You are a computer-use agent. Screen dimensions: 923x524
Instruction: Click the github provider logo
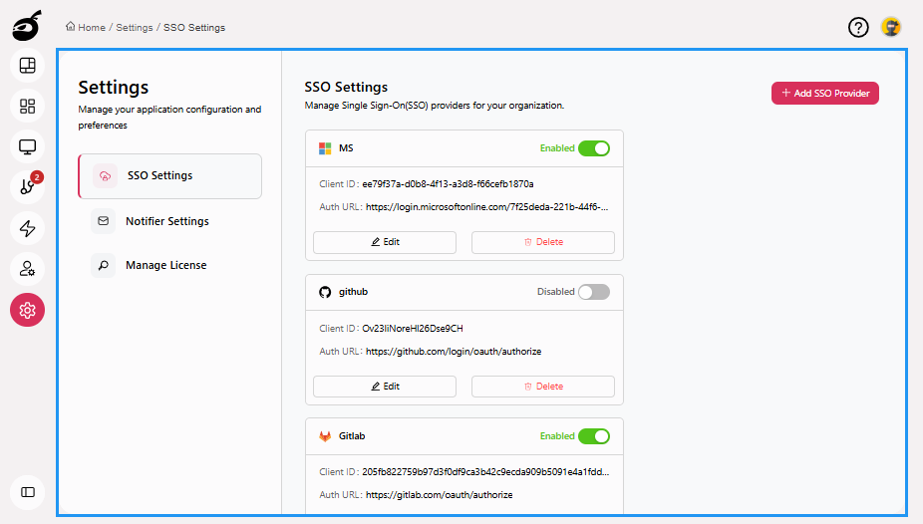tap(325, 292)
